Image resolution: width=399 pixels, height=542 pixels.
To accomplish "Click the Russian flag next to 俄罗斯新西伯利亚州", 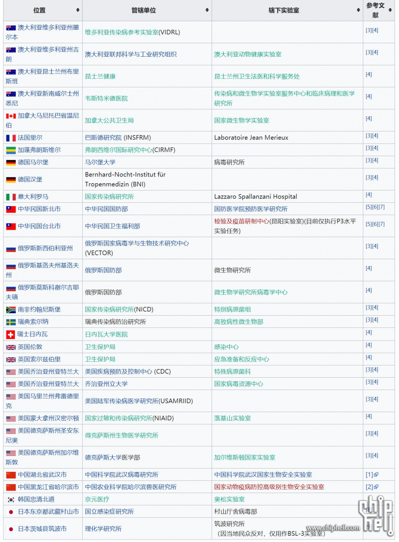I will (x=11, y=249).
